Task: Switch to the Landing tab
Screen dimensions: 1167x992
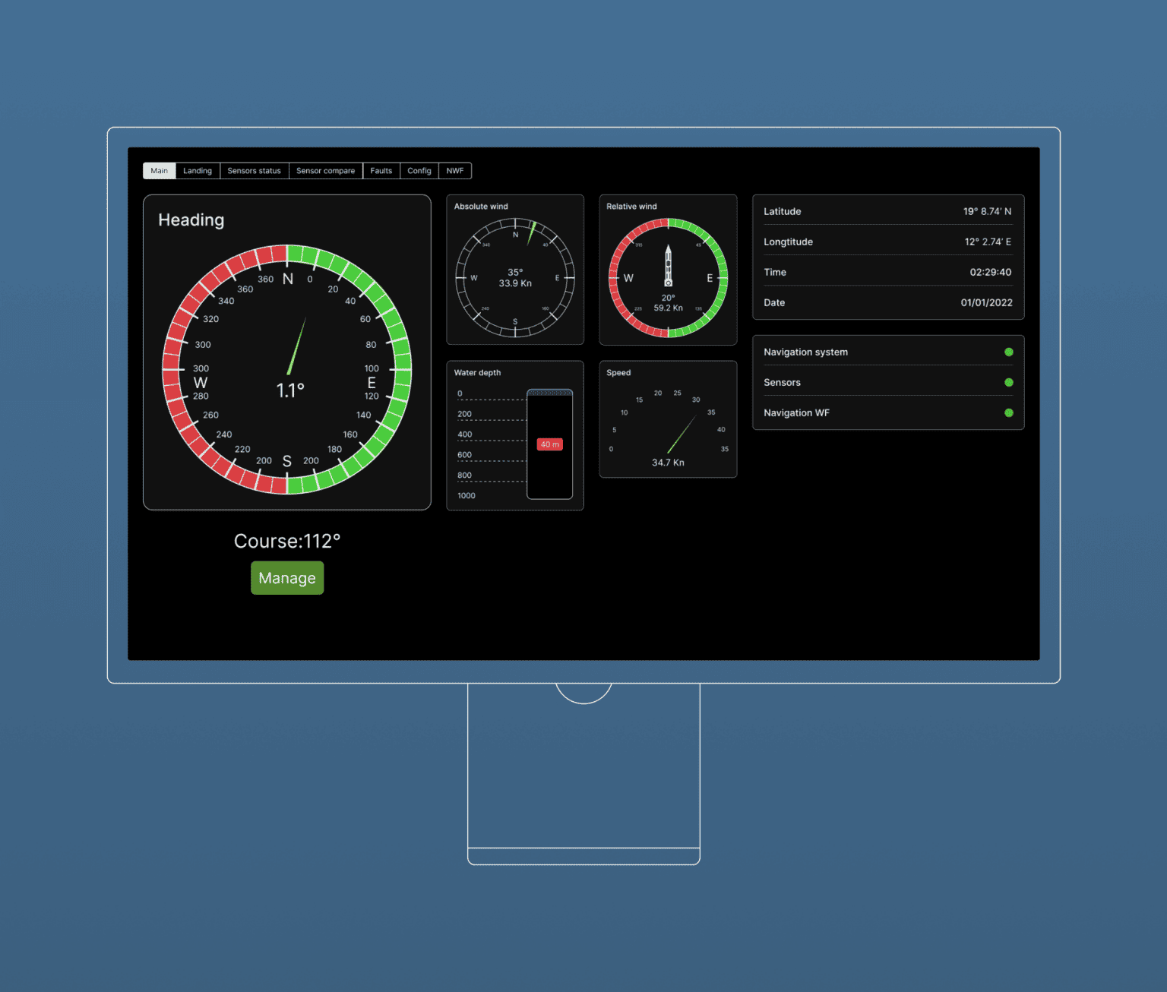Action: (x=198, y=171)
